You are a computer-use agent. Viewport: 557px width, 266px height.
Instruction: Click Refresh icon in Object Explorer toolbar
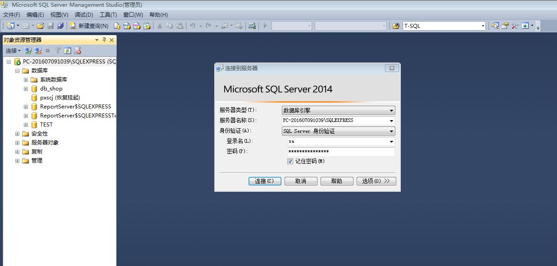click(x=68, y=51)
